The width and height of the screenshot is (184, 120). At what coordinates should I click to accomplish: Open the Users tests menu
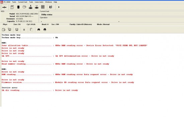39,2
